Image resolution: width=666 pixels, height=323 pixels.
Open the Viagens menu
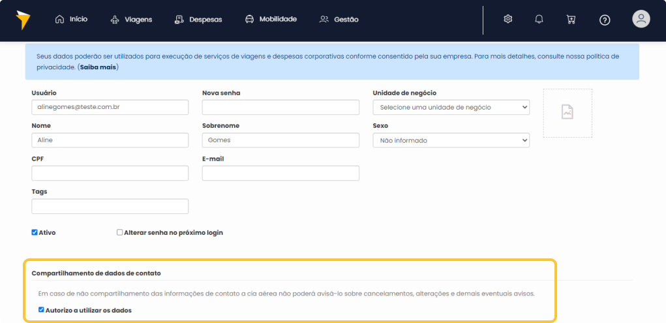[x=131, y=20]
